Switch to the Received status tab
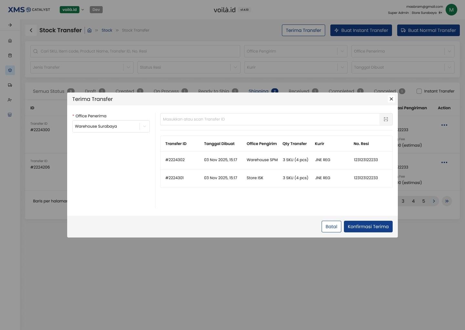Image resolution: width=465 pixels, height=330 pixels. pos(303,91)
